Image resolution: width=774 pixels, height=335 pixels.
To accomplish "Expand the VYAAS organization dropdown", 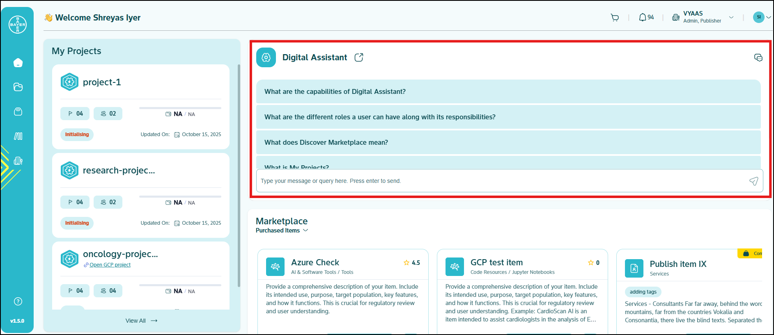I will 731,17.
